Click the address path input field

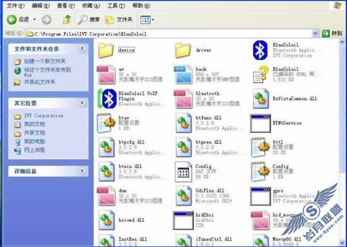169,34
